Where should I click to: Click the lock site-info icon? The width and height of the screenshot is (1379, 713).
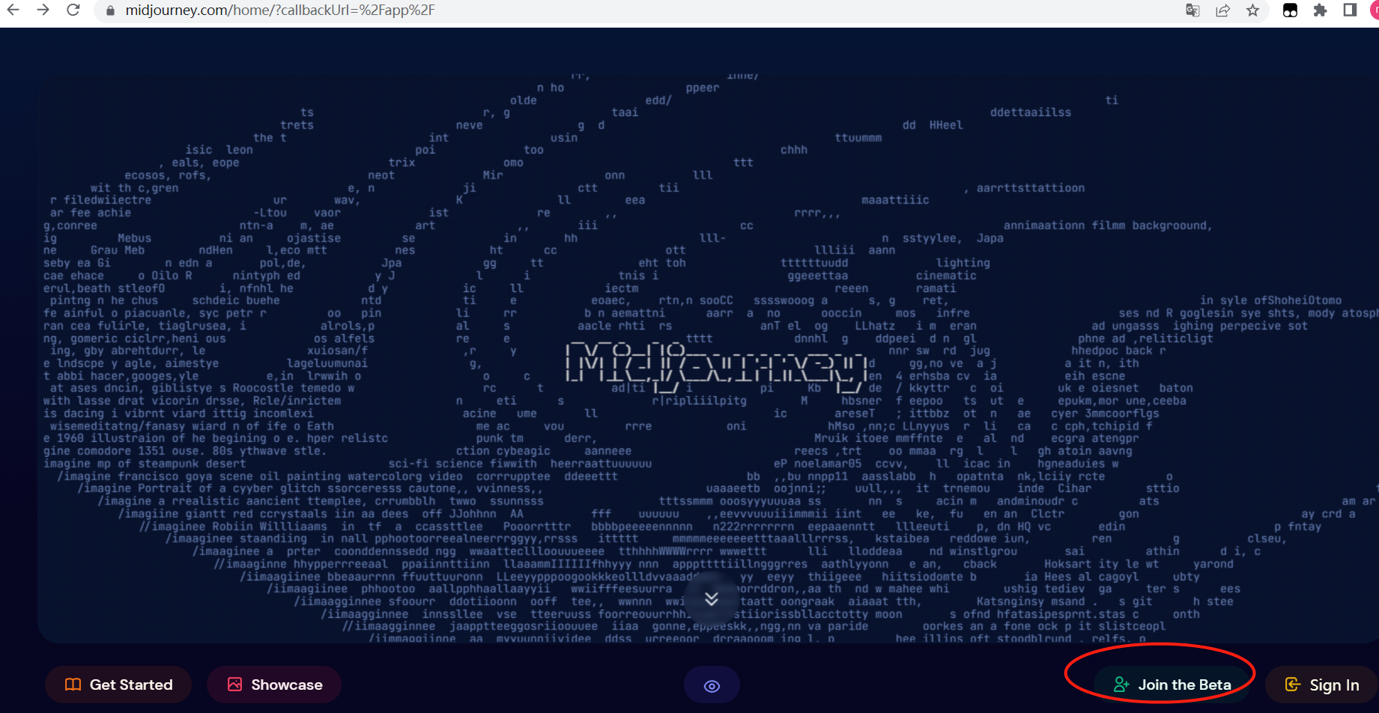[110, 10]
